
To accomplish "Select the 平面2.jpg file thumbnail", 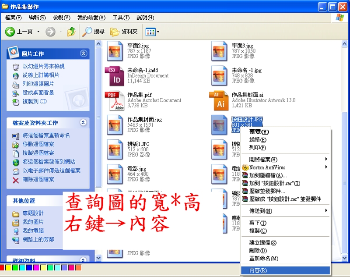I will [115, 50].
